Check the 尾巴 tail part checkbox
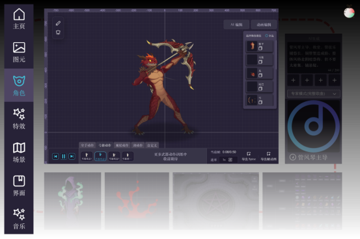The image size is (360, 239). [260, 89]
